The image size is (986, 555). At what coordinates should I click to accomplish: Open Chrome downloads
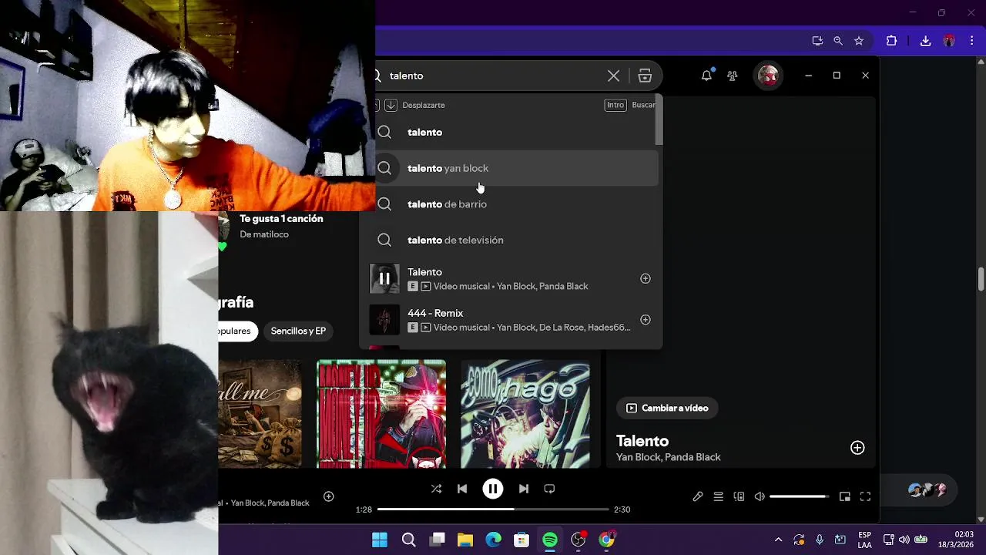click(x=926, y=41)
